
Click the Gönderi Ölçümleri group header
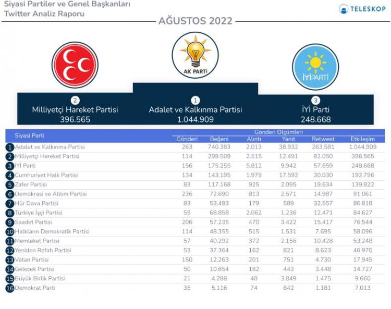(278, 132)
